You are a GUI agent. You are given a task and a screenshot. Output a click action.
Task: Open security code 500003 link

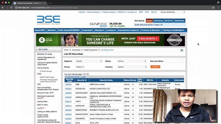[x=68, y=89]
